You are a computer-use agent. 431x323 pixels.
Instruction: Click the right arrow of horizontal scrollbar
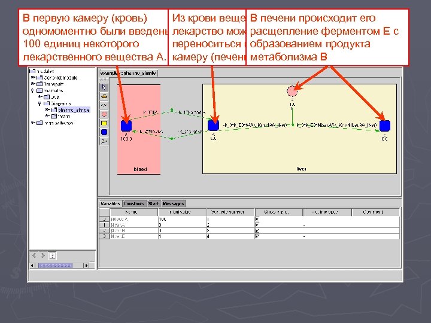86,266
